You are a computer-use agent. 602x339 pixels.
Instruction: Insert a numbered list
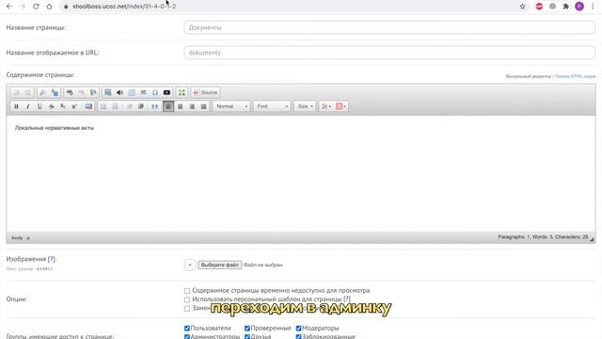103,106
